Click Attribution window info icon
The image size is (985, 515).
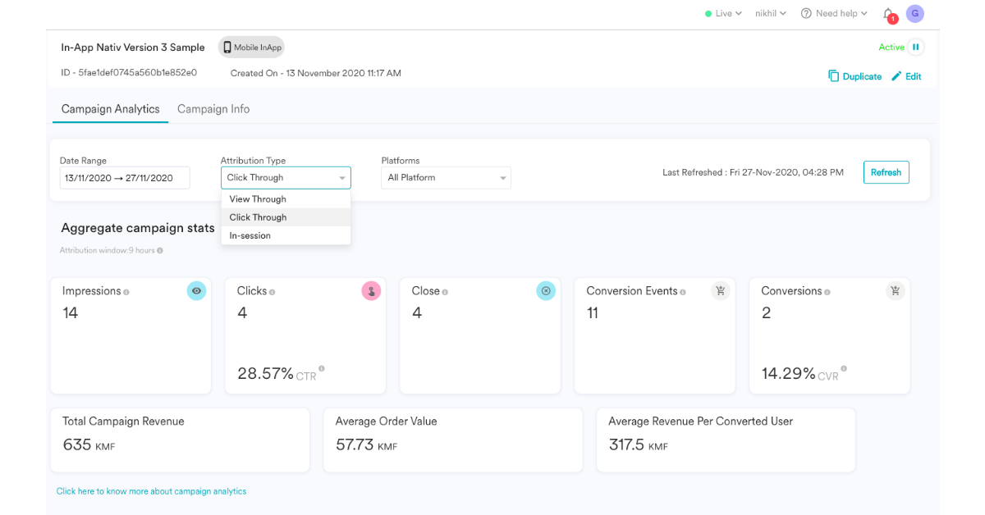click(x=159, y=250)
